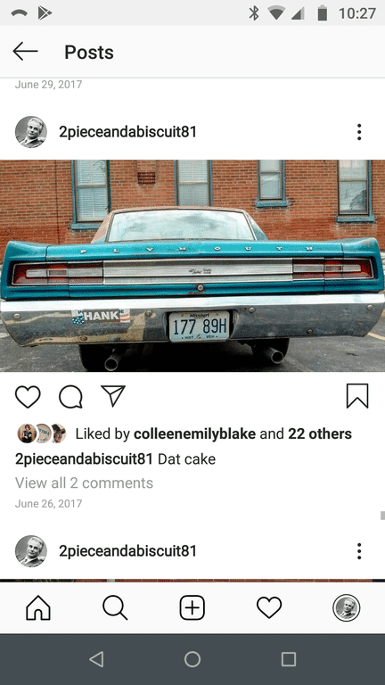Viewport: 385px width, 685px height.
Task: Save the post with bookmark icon
Action: [357, 396]
